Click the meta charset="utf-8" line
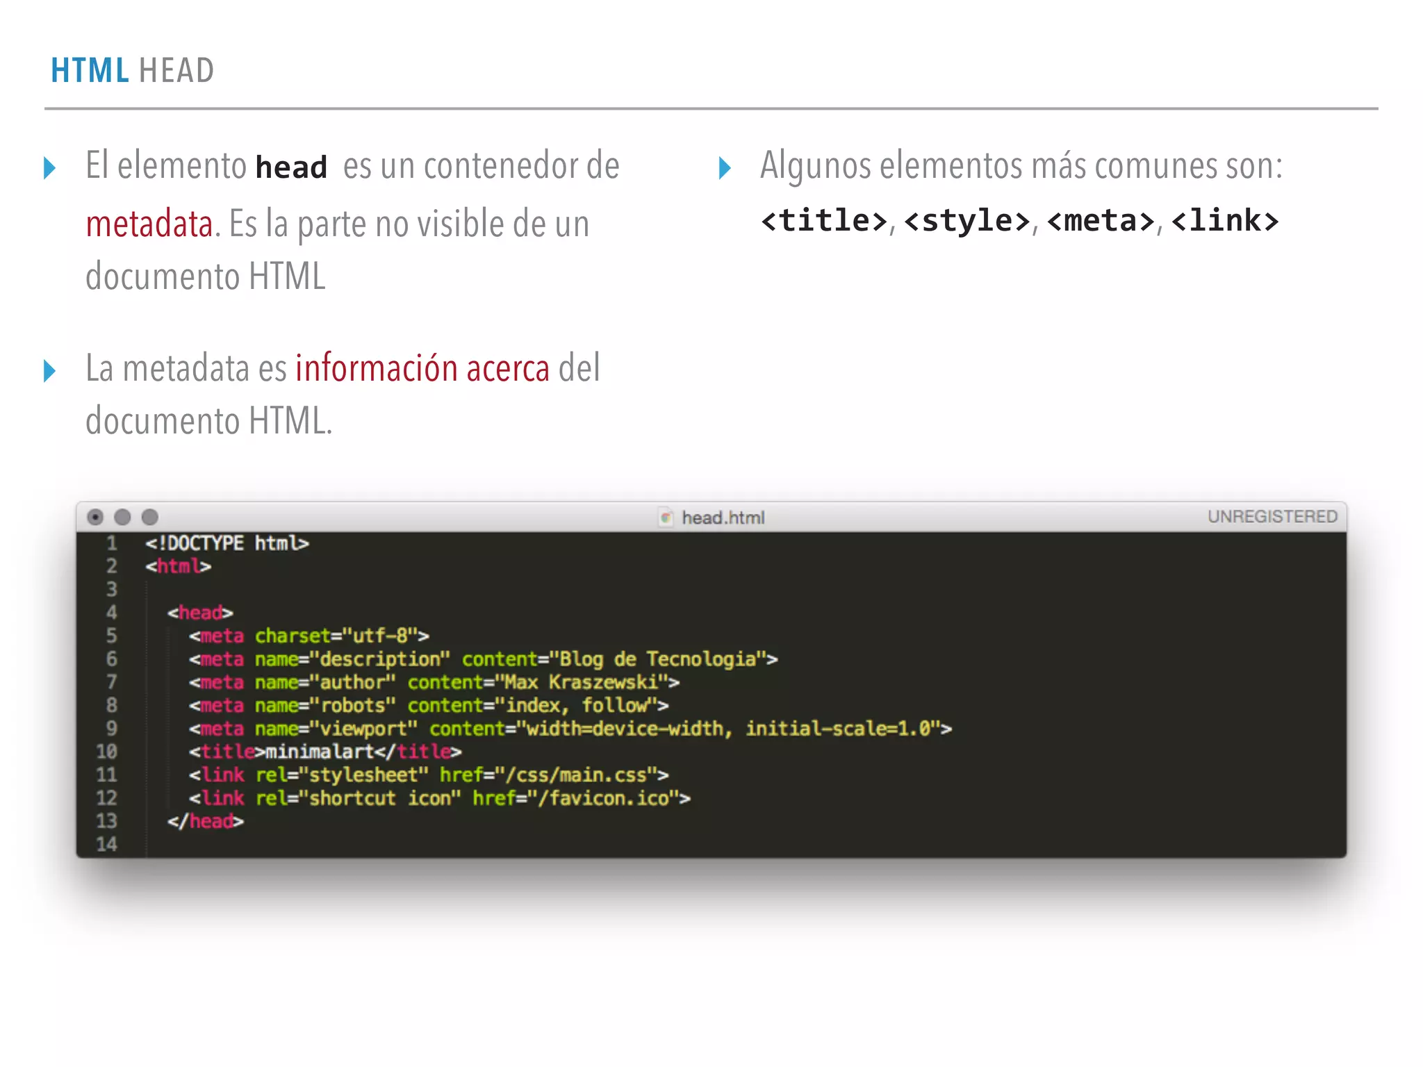 click(x=309, y=636)
